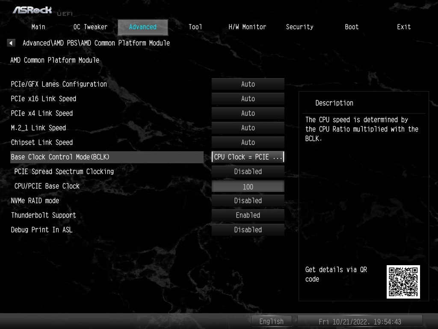Select the M.2_1 Link Speed label
Image resolution: width=438 pixels, height=329 pixels.
point(38,128)
